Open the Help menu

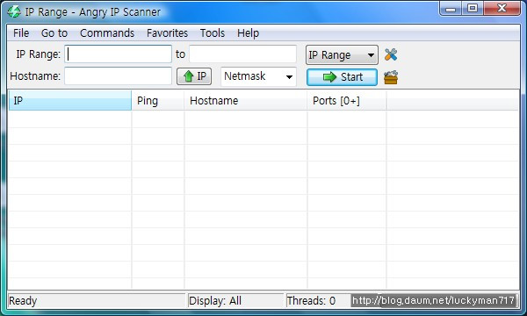[x=248, y=32]
